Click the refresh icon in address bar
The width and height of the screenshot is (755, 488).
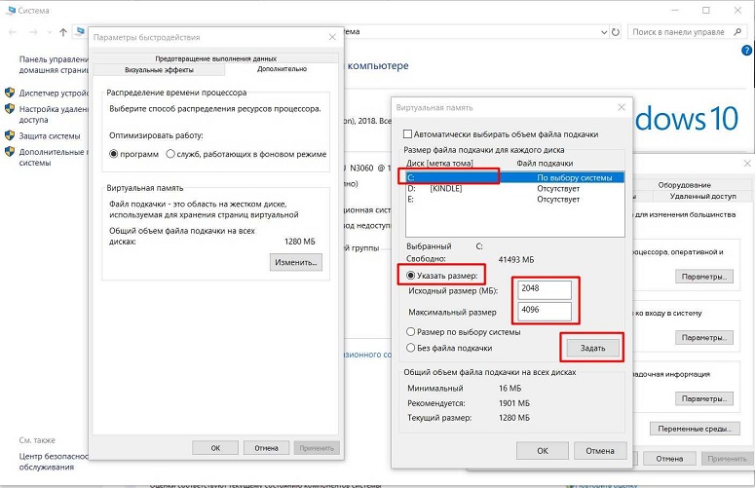pyautogui.click(x=616, y=32)
